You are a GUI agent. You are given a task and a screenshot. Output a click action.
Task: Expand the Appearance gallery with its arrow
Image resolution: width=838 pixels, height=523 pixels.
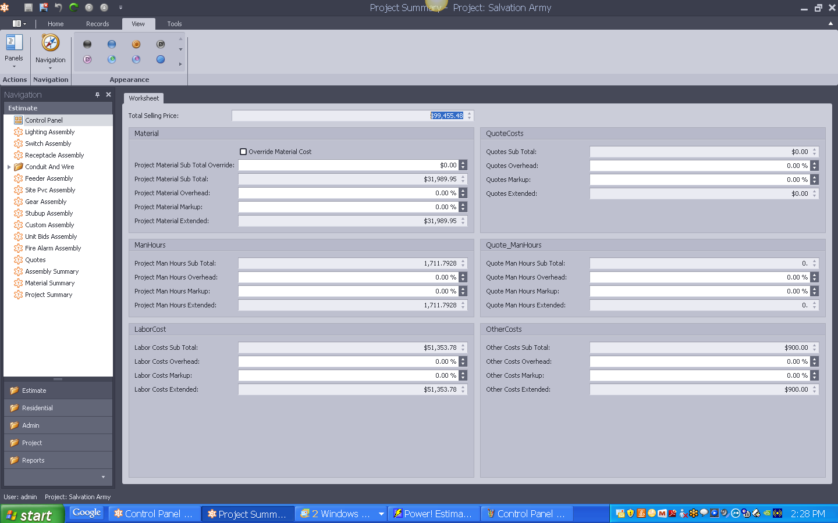180,64
